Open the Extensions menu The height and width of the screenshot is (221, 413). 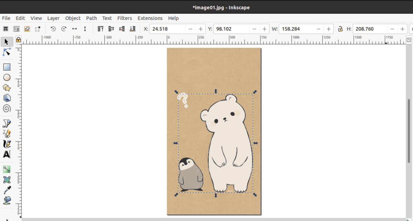click(x=150, y=18)
